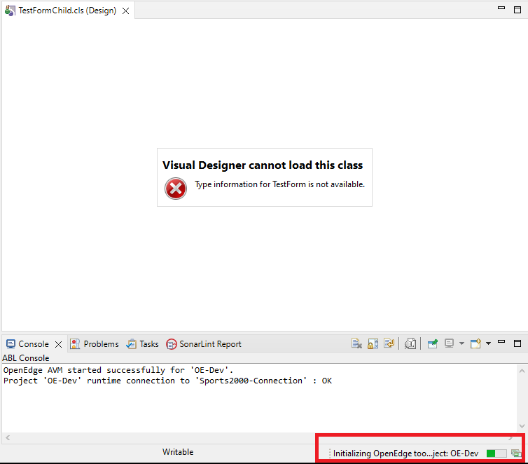
Task: Click the 'Writable' status bar entry
Action: [178, 452]
